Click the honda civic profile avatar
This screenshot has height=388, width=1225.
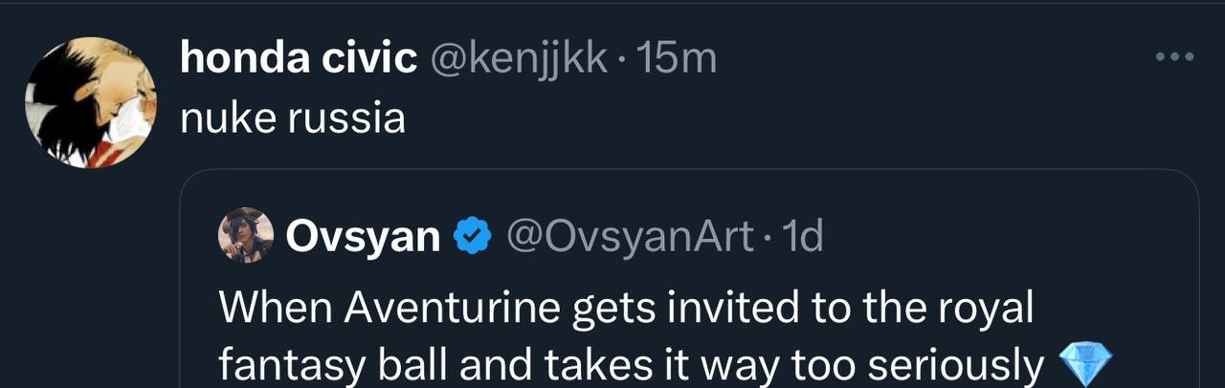[89, 103]
